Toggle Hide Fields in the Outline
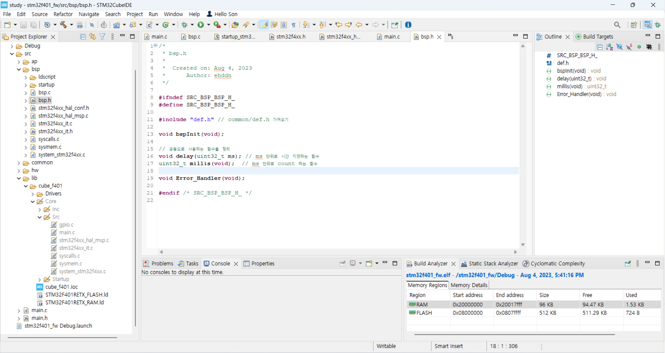665x353 pixels. click(x=620, y=47)
